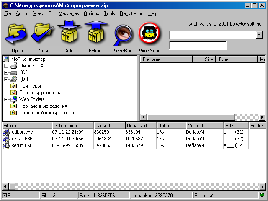Viewport: 268px width, 201px height.
Task: Expand the Web Folders tree node
Action: tap(6, 99)
